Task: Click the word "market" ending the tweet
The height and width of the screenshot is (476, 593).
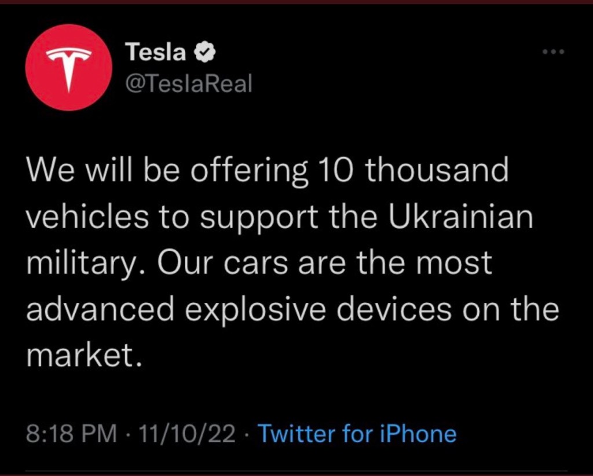Action: 81,355
